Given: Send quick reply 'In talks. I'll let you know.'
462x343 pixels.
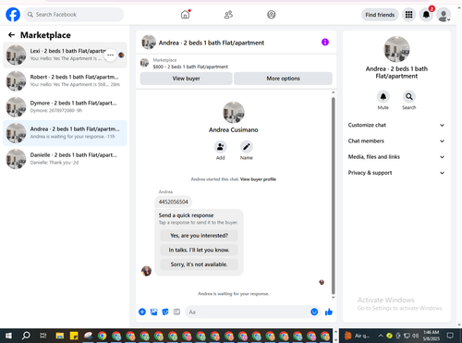Looking at the screenshot, I should point(199,250).
